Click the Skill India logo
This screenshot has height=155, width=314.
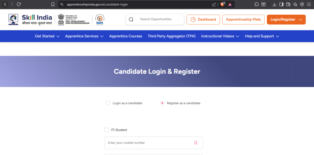(x=30, y=19)
